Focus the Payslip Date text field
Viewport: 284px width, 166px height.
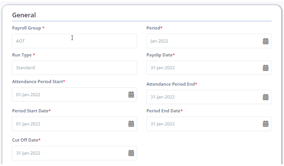click(x=202, y=68)
